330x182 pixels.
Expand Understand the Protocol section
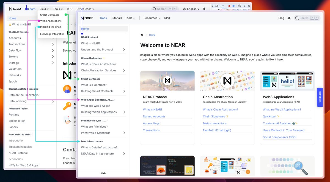[124, 50]
